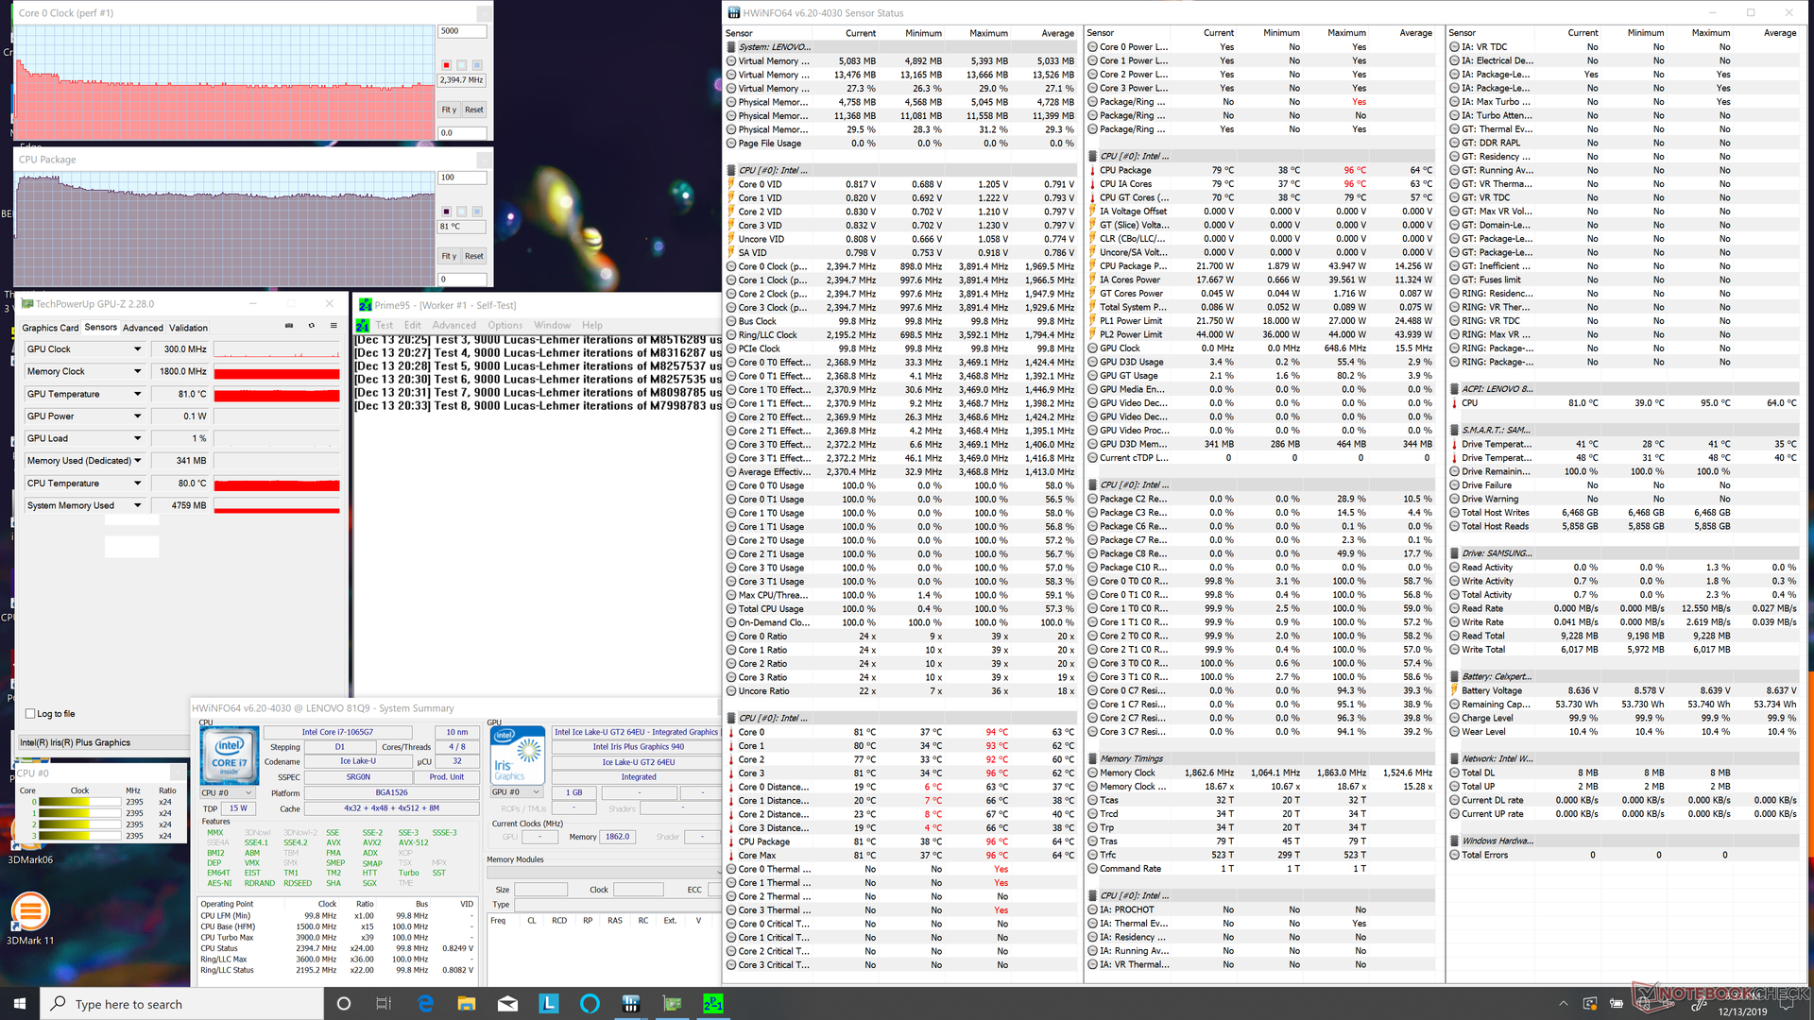Open the Mail app taskbar icon
This screenshot has height=1020, width=1814.
(x=507, y=1004)
